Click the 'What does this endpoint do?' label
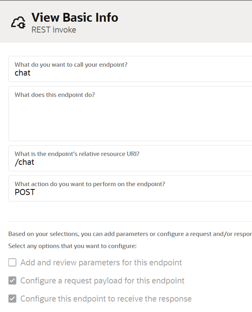252x312 pixels. (55, 95)
